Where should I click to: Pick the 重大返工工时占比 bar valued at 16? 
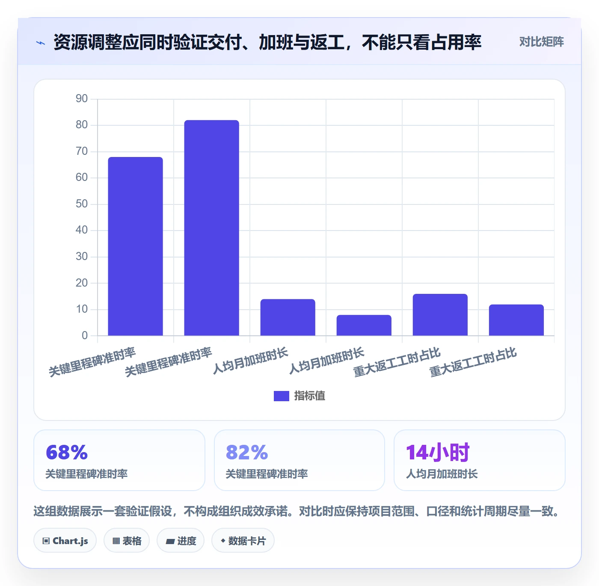[x=440, y=315]
